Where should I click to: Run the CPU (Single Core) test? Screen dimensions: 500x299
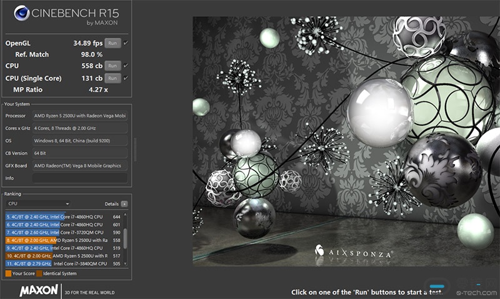click(x=112, y=78)
